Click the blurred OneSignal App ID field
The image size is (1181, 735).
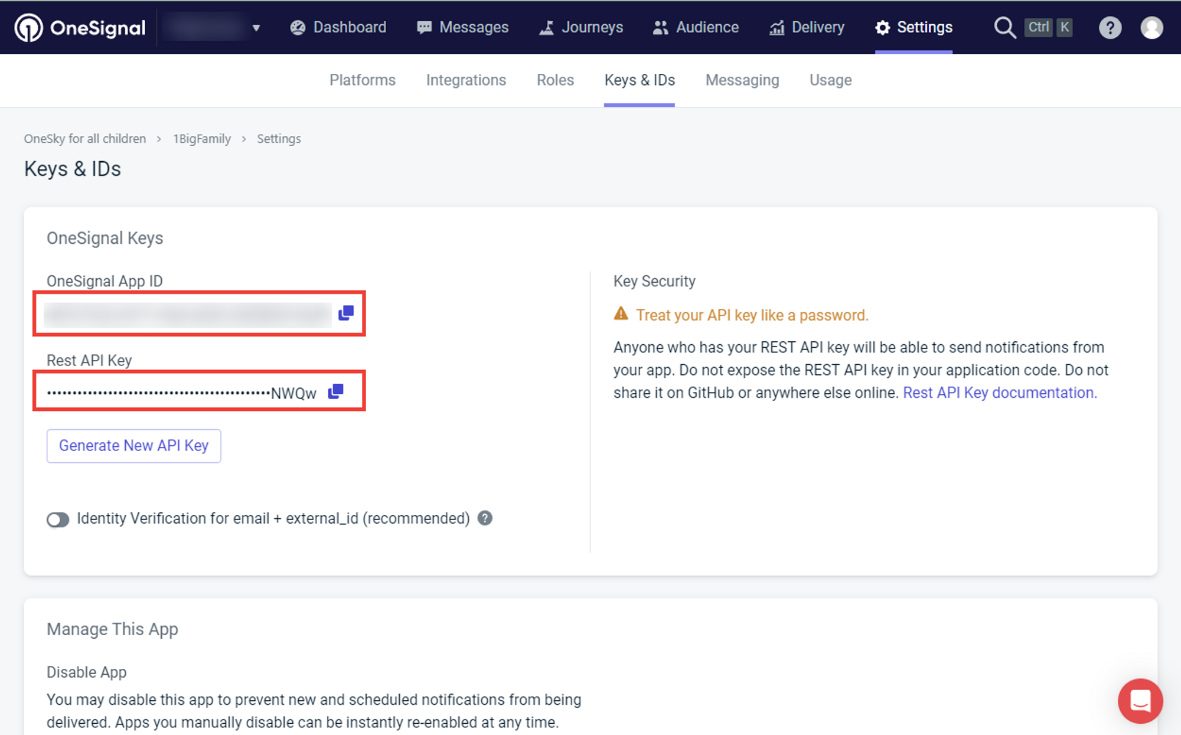pos(188,314)
